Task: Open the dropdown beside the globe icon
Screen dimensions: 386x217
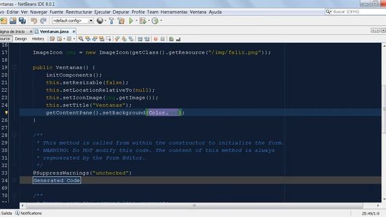Action: tap(106, 20)
